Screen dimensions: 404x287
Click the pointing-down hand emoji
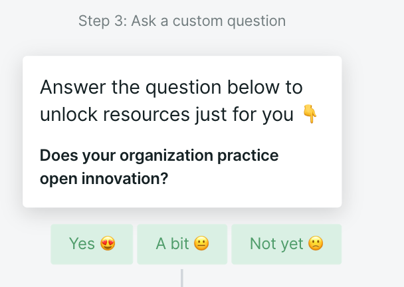(310, 114)
